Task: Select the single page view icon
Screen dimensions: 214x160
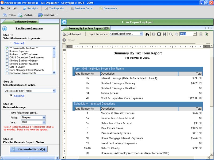Action: (x=154, y=34)
